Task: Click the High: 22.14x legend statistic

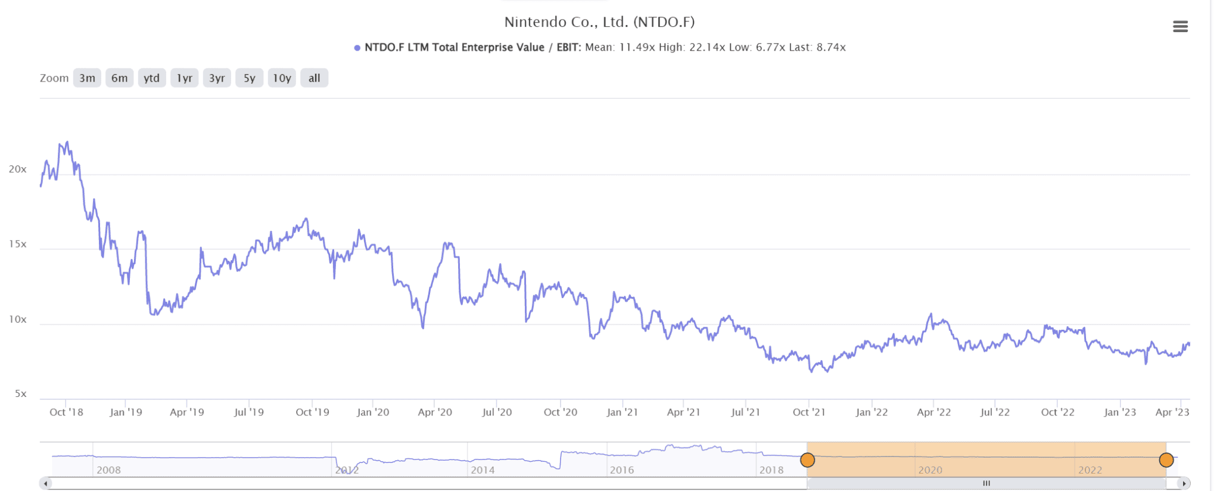Action: [x=692, y=48]
